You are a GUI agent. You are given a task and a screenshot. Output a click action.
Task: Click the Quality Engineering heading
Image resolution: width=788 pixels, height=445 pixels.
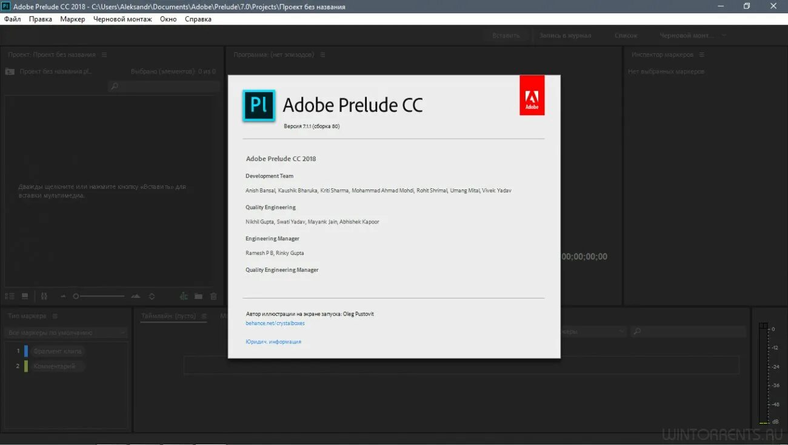270,207
